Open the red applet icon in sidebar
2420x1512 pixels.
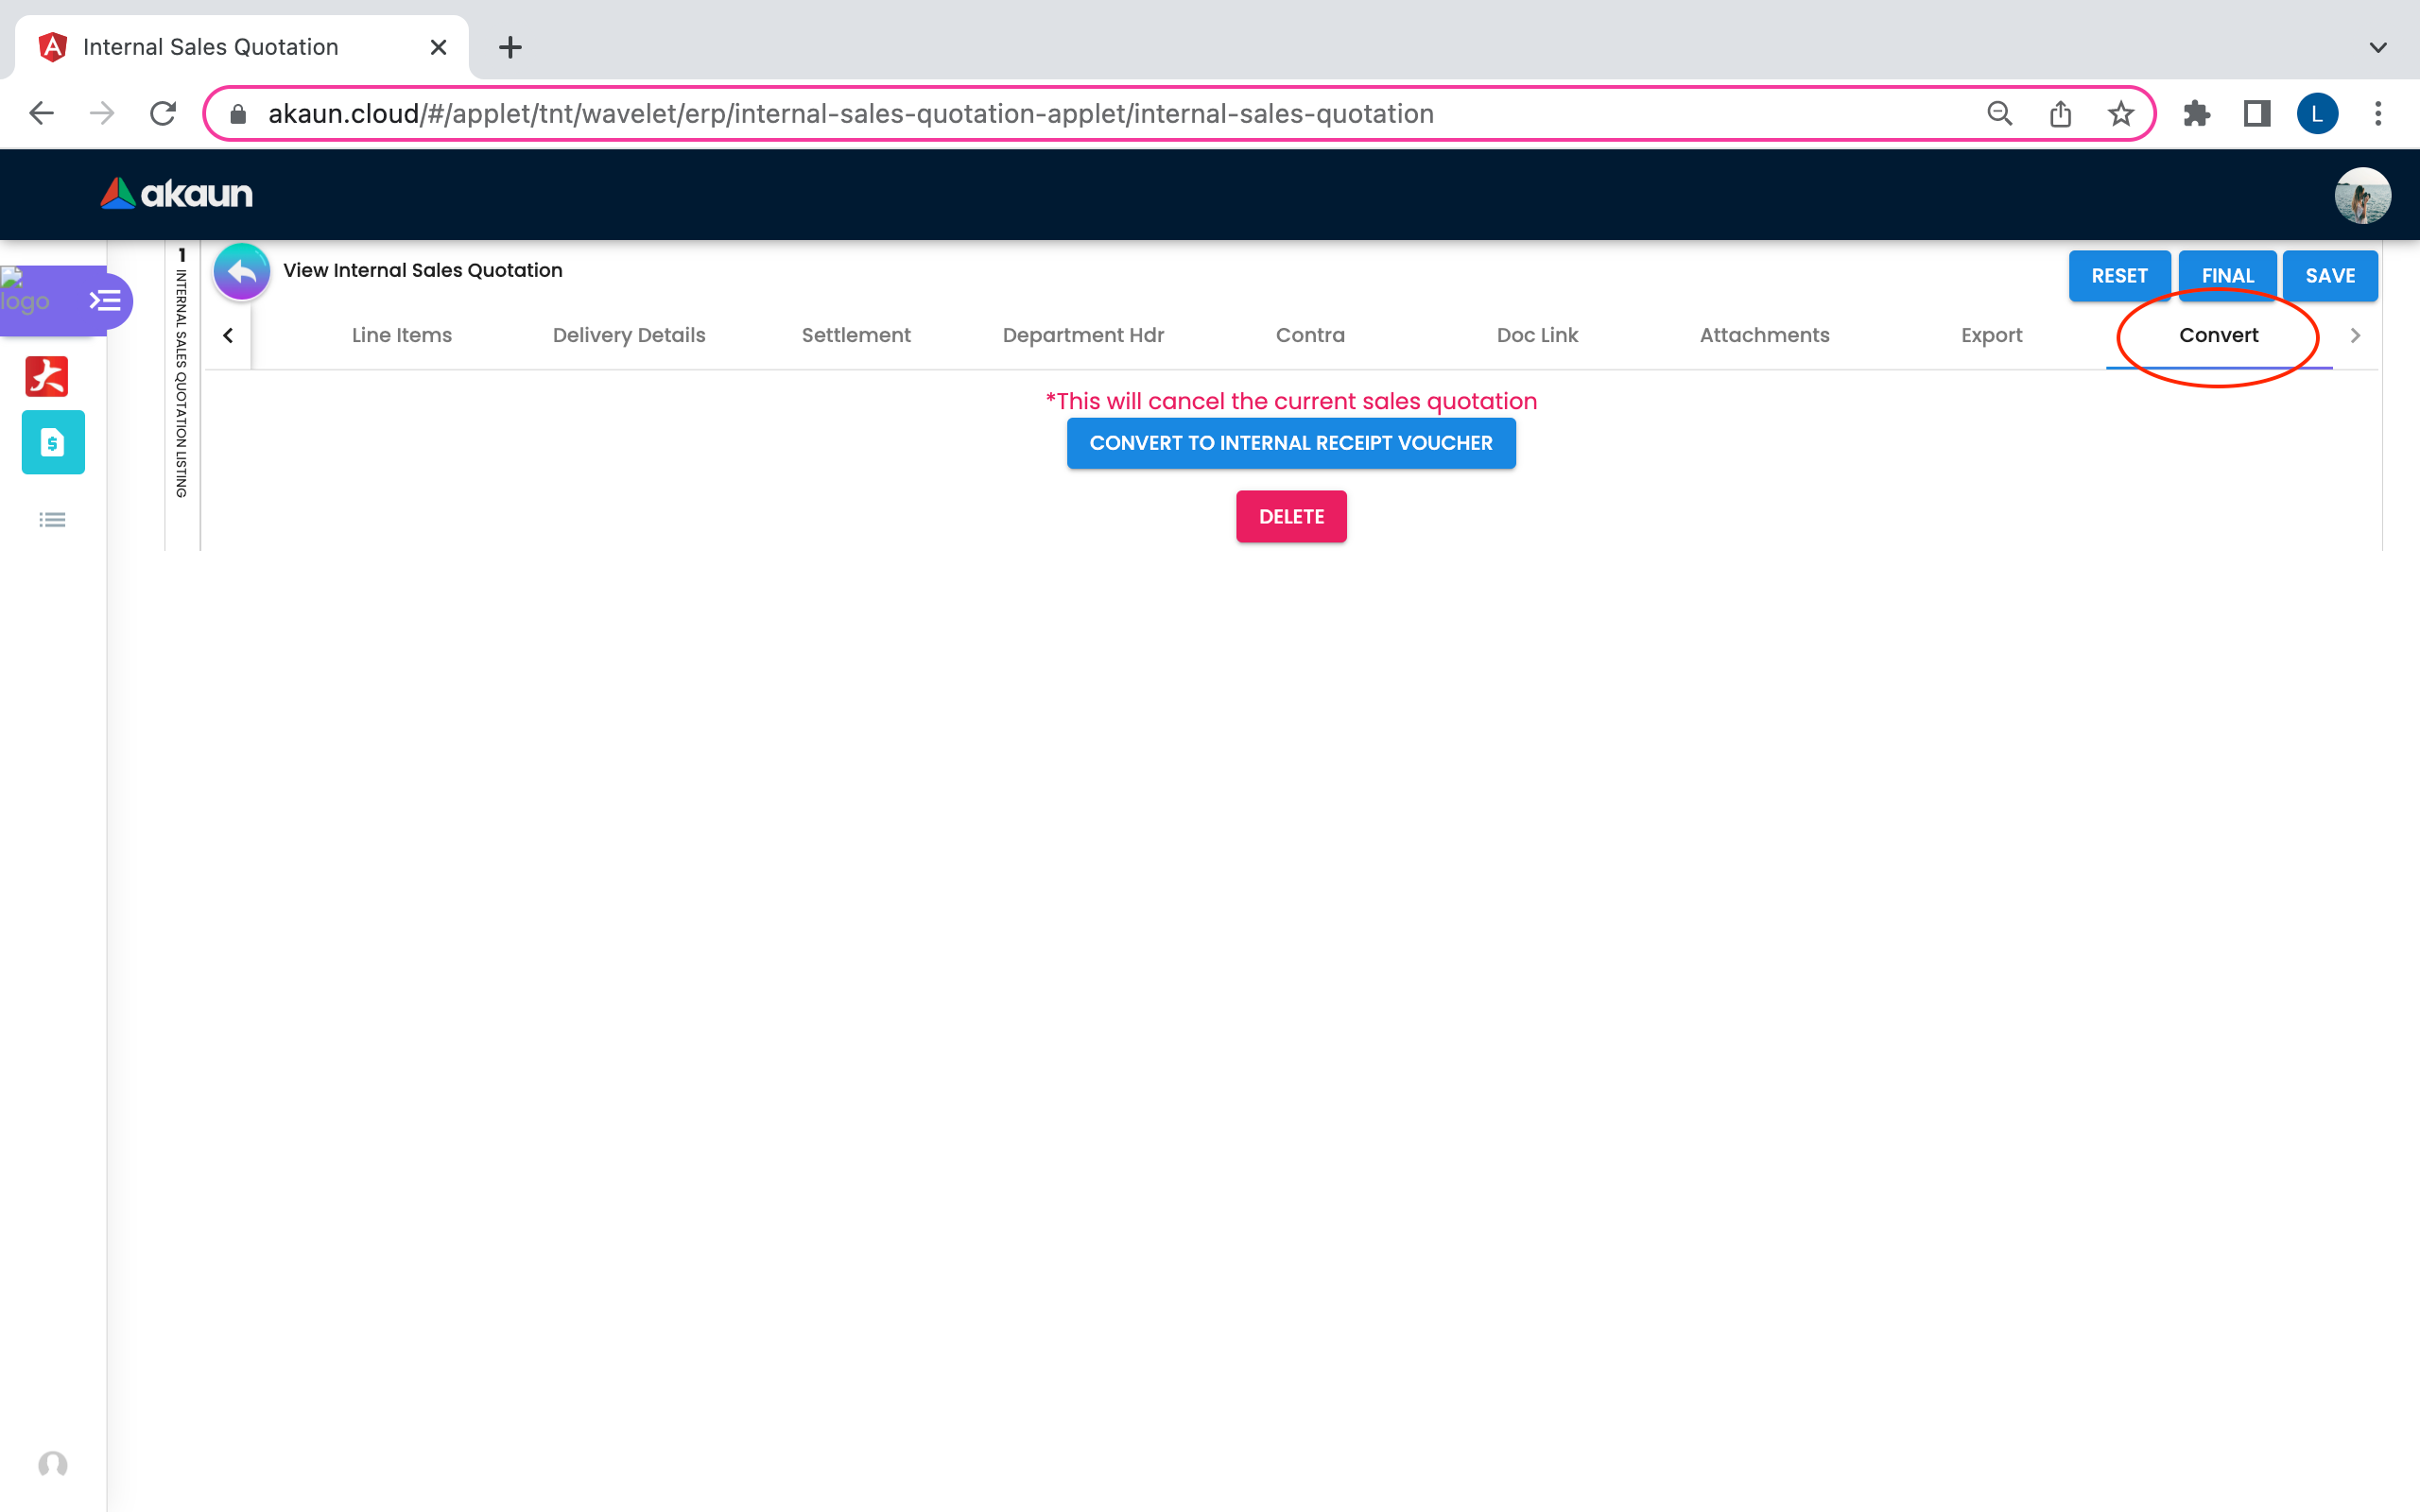click(47, 377)
